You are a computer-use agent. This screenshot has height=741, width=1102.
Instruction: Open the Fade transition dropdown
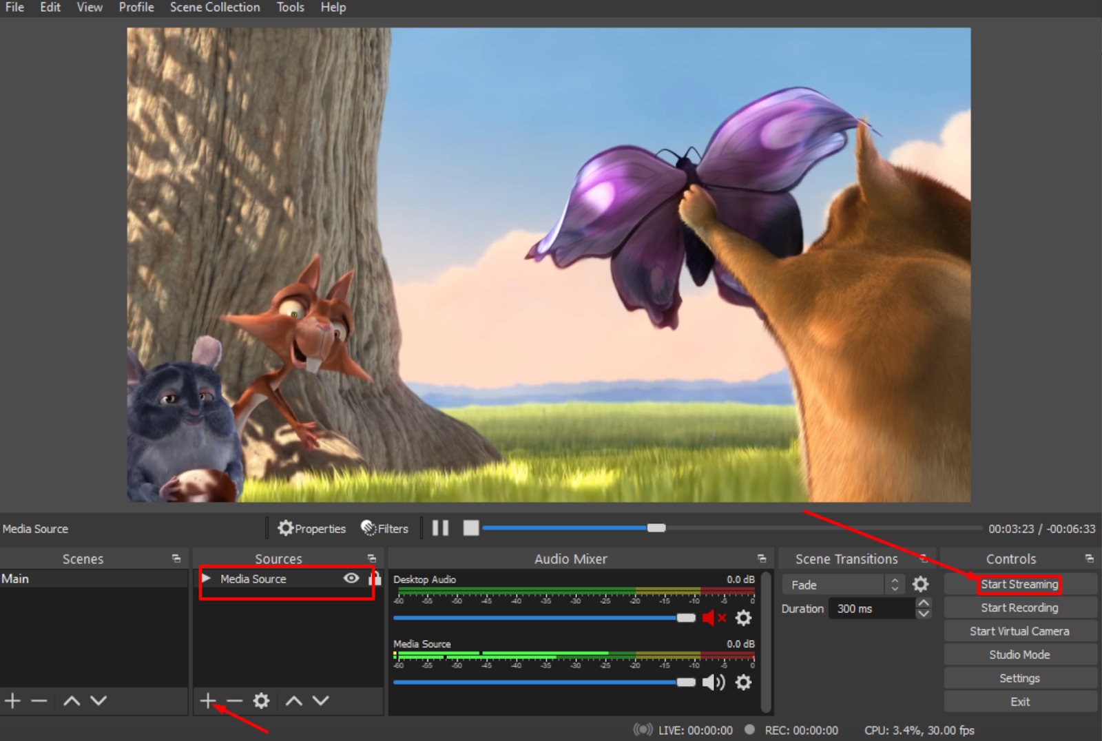[x=843, y=585]
